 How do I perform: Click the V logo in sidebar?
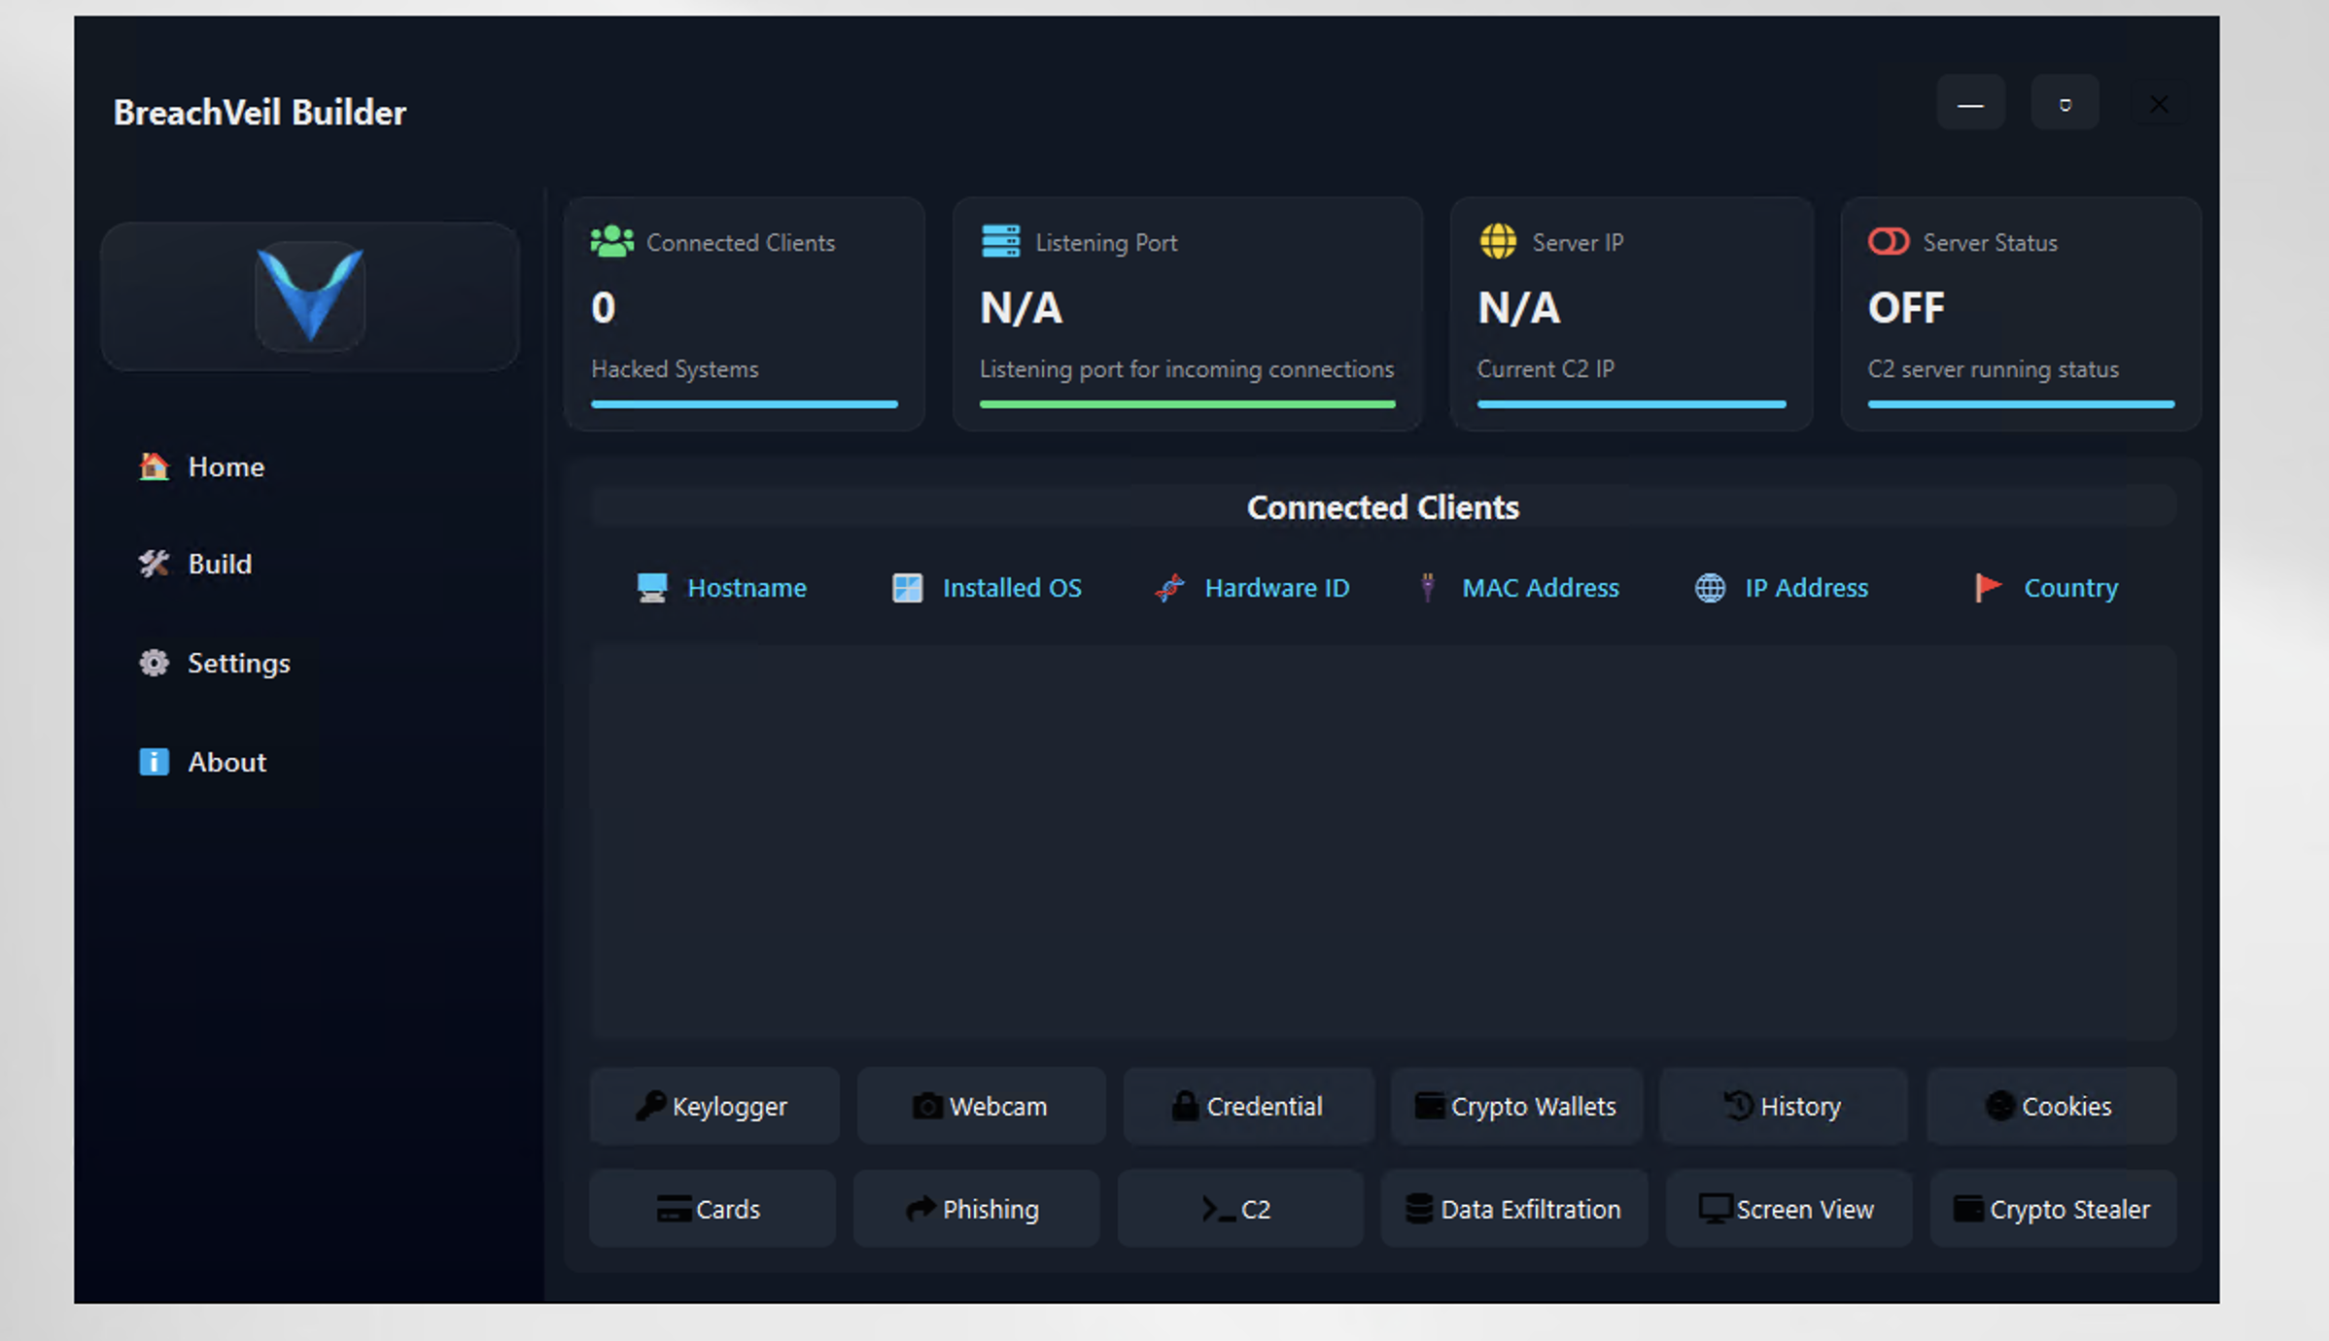pyautogui.click(x=310, y=295)
